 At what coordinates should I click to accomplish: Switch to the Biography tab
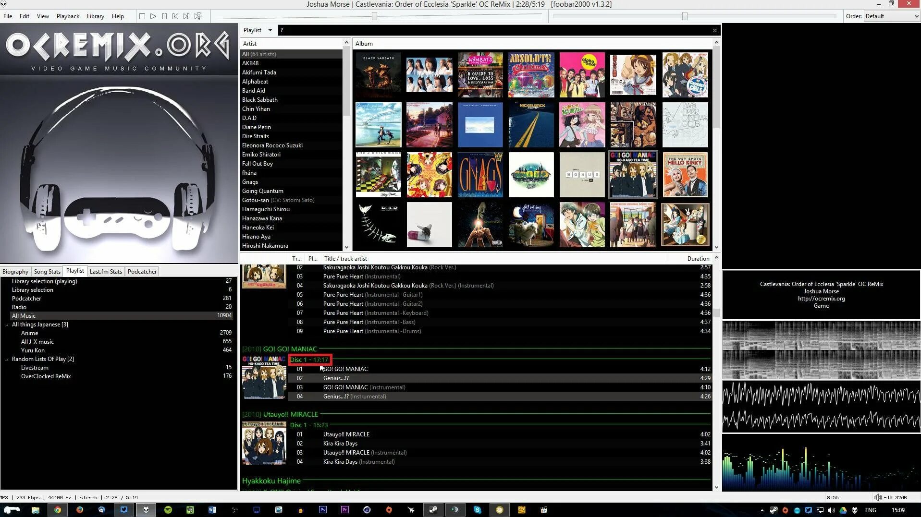(15, 272)
